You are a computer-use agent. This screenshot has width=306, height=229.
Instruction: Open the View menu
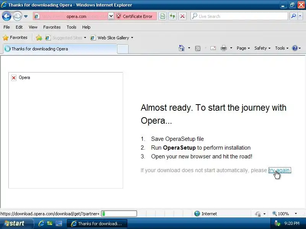coord(33,27)
